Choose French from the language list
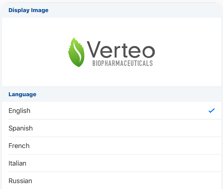 19,146
